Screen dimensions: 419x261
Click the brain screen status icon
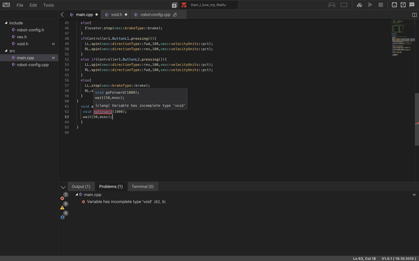344,5
